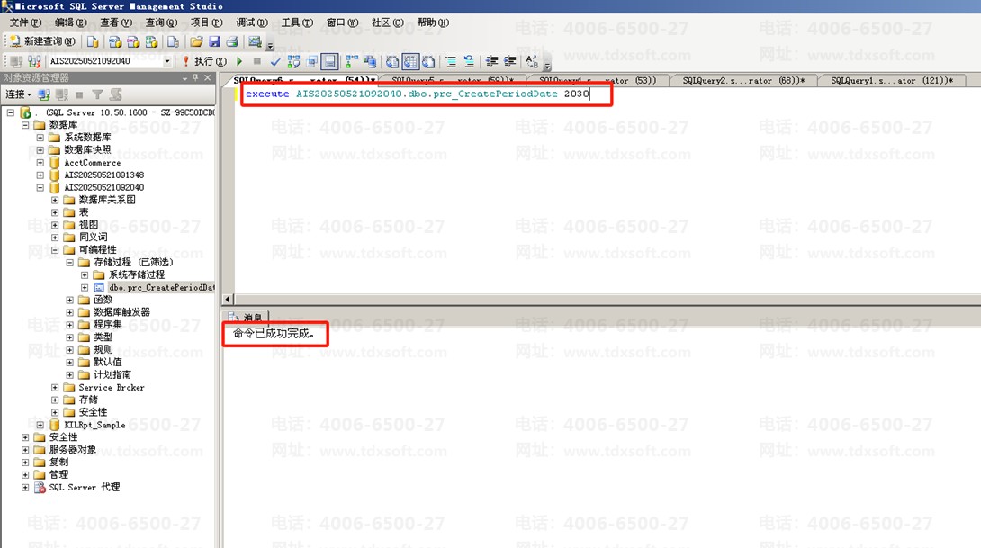Switch to the SQLQuery2 tab
Viewport: 981px width, 548px height.
coord(738,81)
